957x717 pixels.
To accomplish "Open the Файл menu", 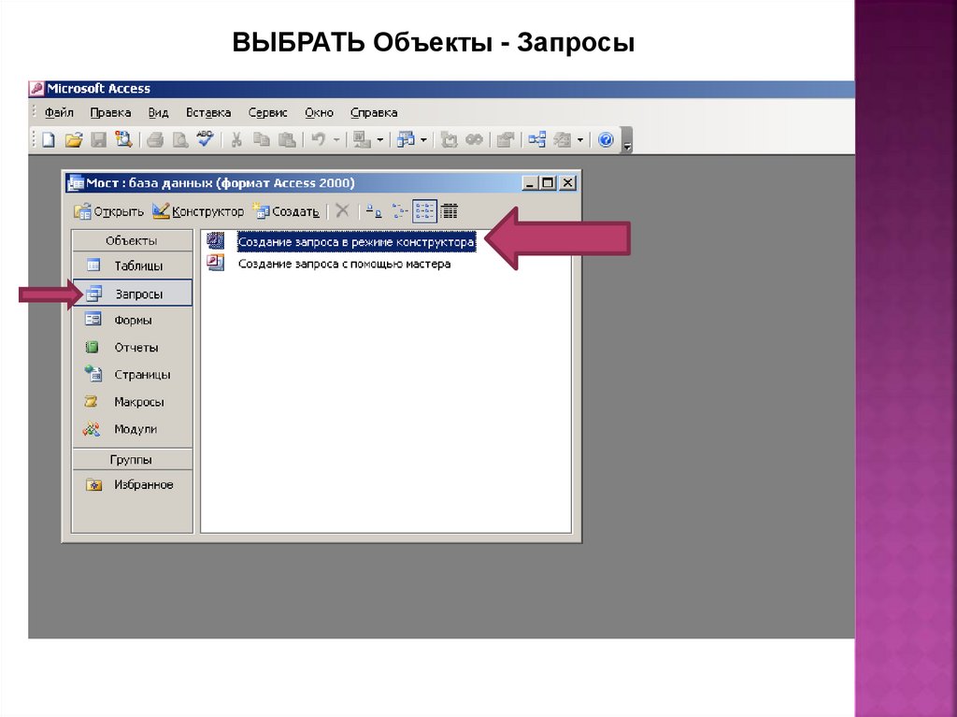I will pyautogui.click(x=59, y=112).
